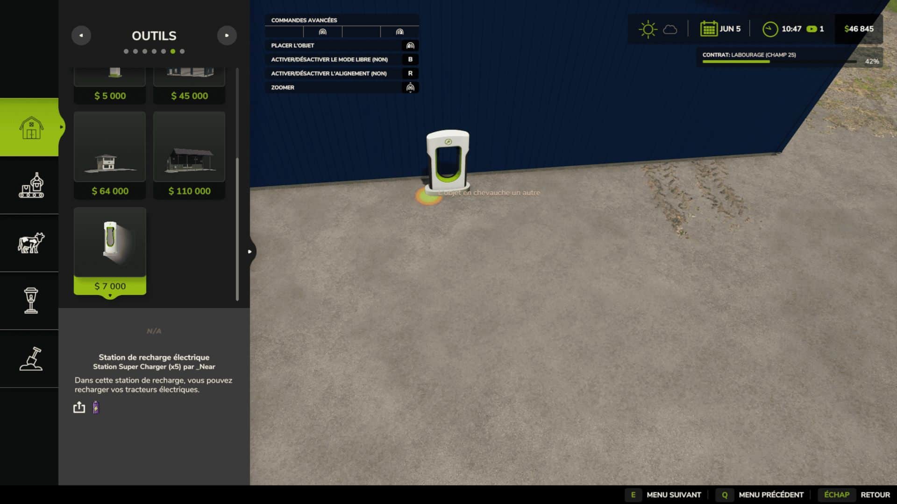
Task: Select the production factory category icon
Action: click(x=31, y=185)
